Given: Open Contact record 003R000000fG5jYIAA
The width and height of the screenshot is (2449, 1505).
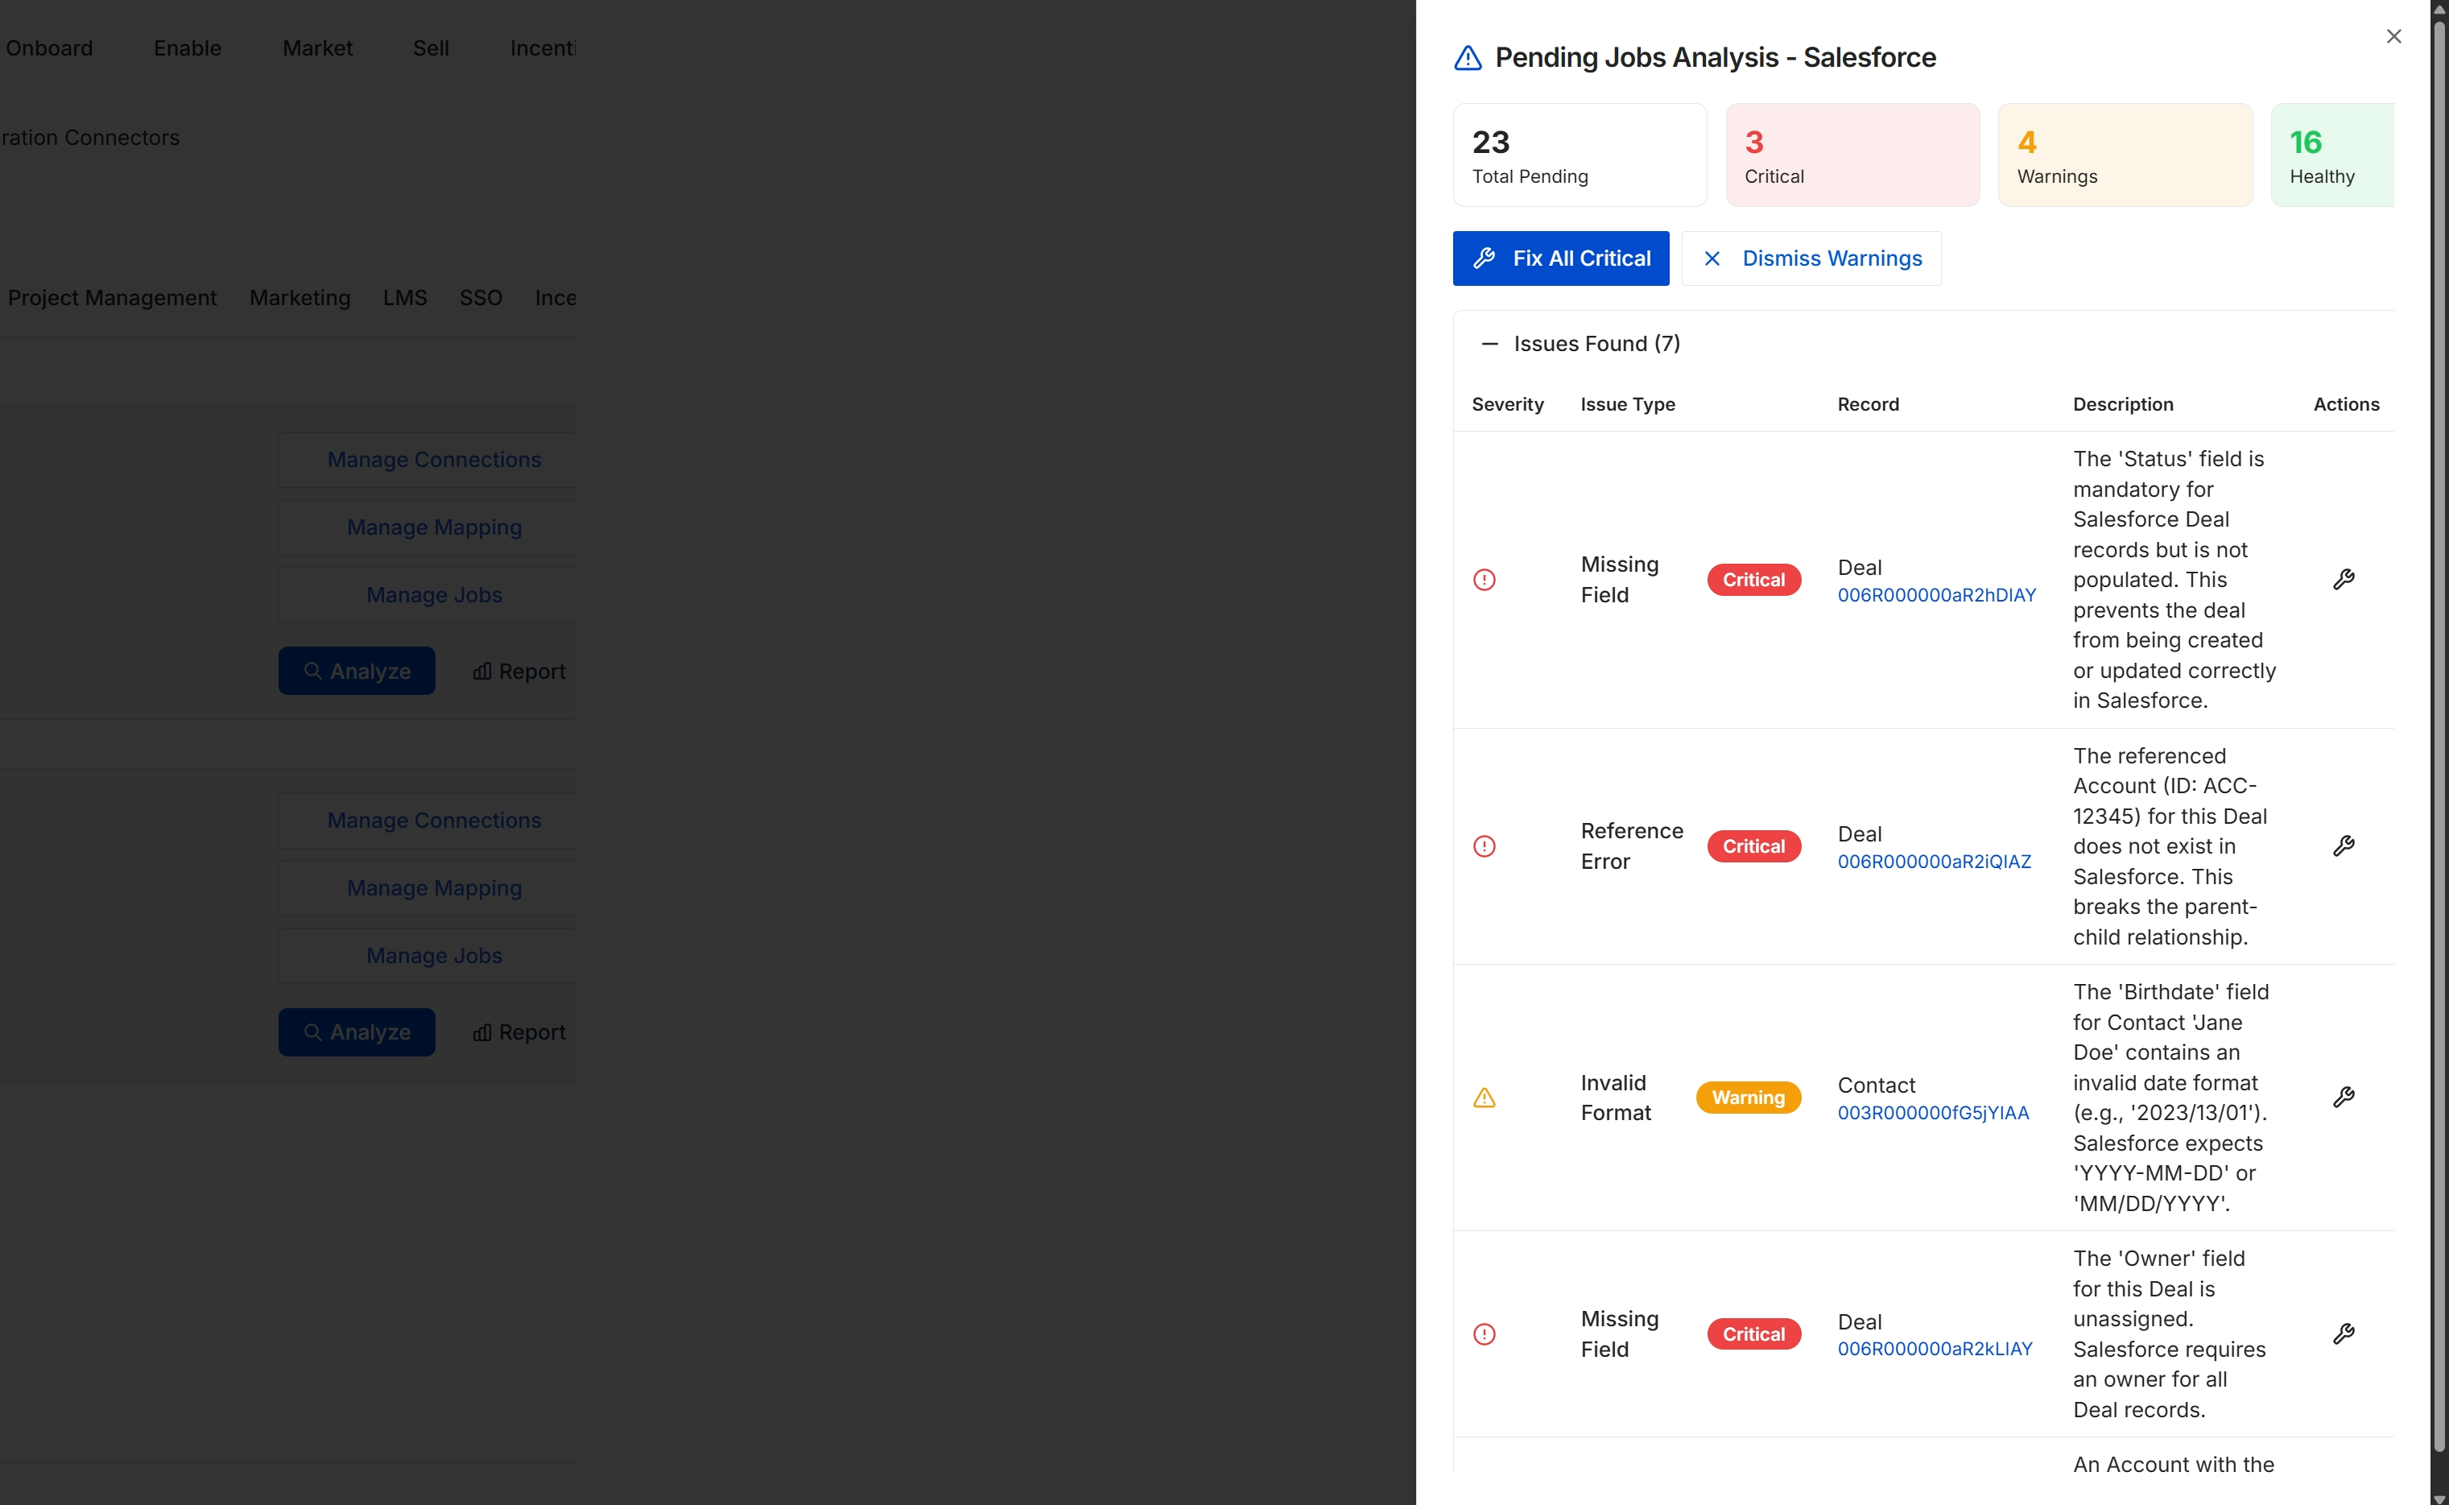Looking at the screenshot, I should [1932, 1113].
